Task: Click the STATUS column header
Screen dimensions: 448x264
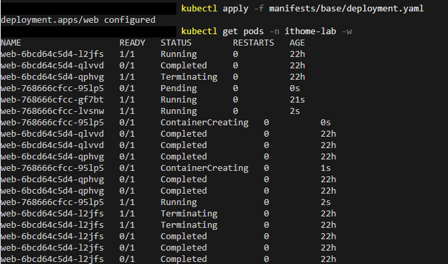Action: [x=176, y=43]
